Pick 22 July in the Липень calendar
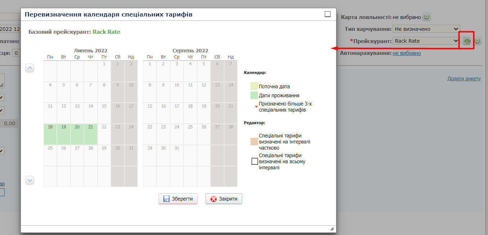Viewport: 488px width, 235px height. pyautogui.click(x=104, y=134)
